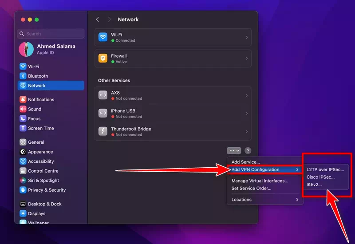Click the help question mark button
This screenshot has width=355, height=244.
coord(248,150)
